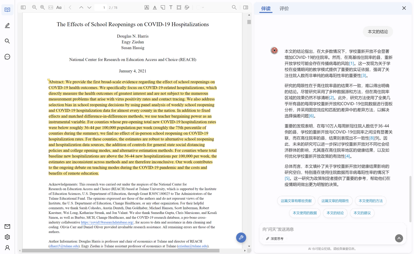Toggle 深度思考 deep thinking mode

tap(275, 239)
